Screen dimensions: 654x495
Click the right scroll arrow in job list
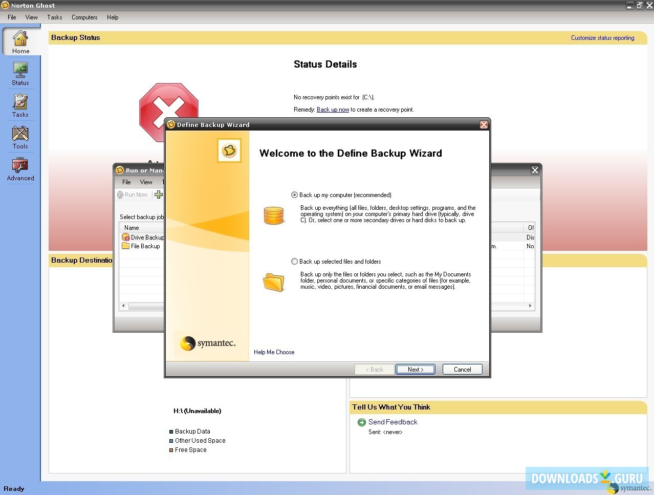click(x=530, y=306)
